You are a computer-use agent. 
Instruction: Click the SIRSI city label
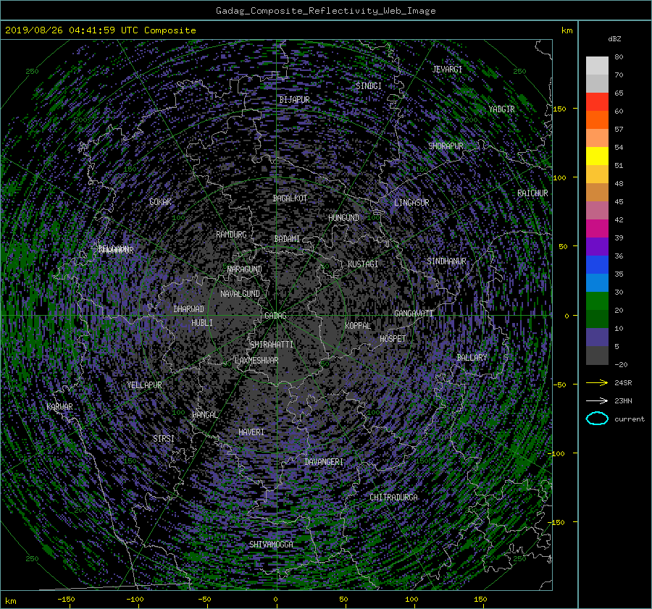point(164,439)
